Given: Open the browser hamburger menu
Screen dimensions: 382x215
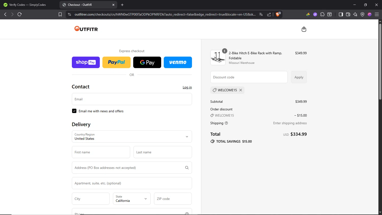Looking at the screenshot, I should pyautogui.click(x=377, y=15).
